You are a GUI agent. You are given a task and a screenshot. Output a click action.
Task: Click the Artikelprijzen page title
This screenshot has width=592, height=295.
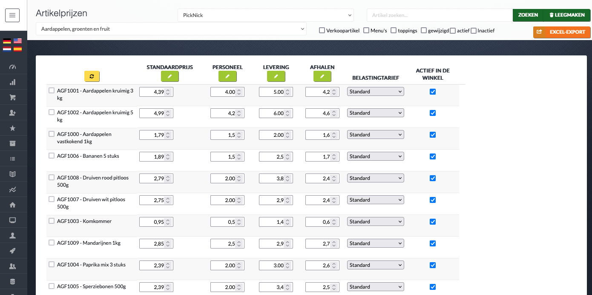pos(61,13)
